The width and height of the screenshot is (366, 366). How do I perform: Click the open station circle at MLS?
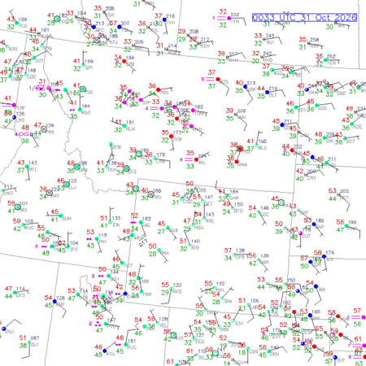click(256, 145)
